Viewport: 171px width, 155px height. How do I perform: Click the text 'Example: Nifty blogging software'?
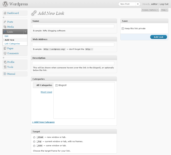[49, 31]
